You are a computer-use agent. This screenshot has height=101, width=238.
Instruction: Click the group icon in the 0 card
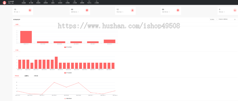(235, 10)
